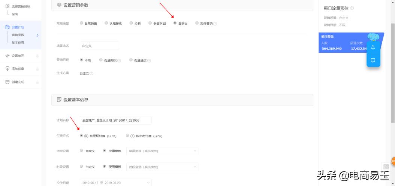
Task: Open notifications with the bell icon
Action: (x=373, y=48)
